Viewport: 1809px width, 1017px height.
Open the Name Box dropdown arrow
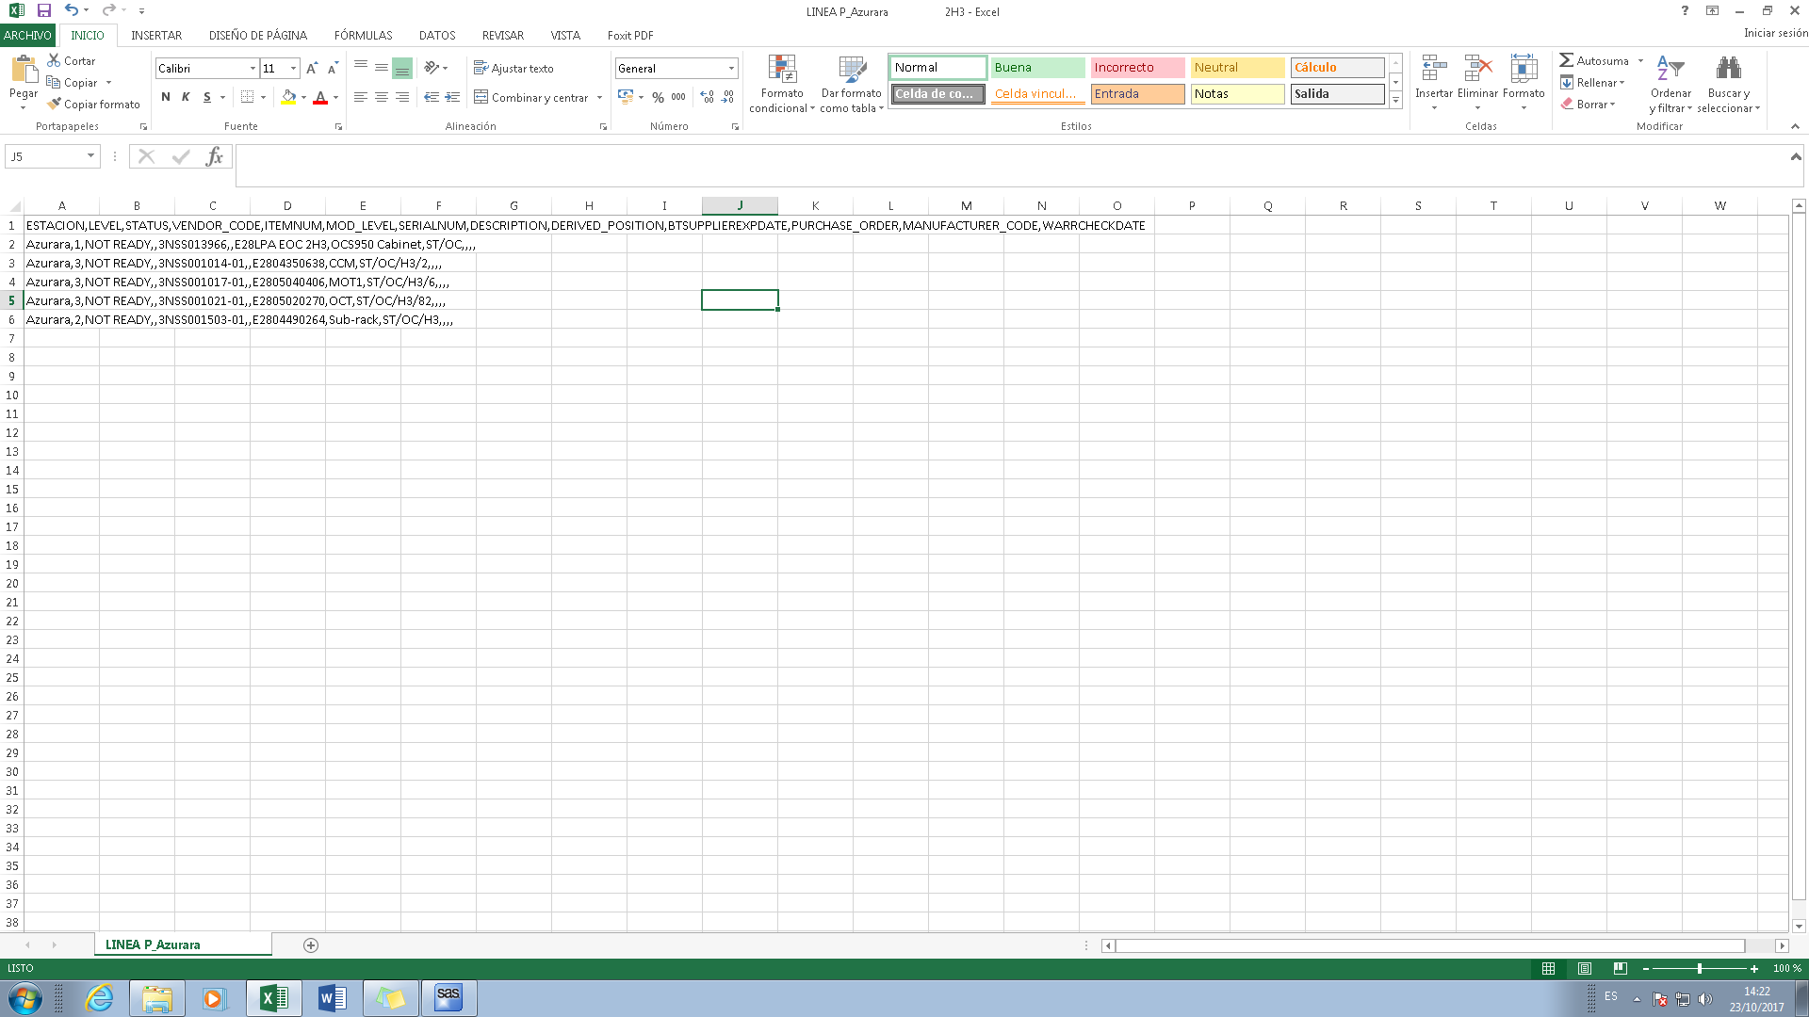90,156
